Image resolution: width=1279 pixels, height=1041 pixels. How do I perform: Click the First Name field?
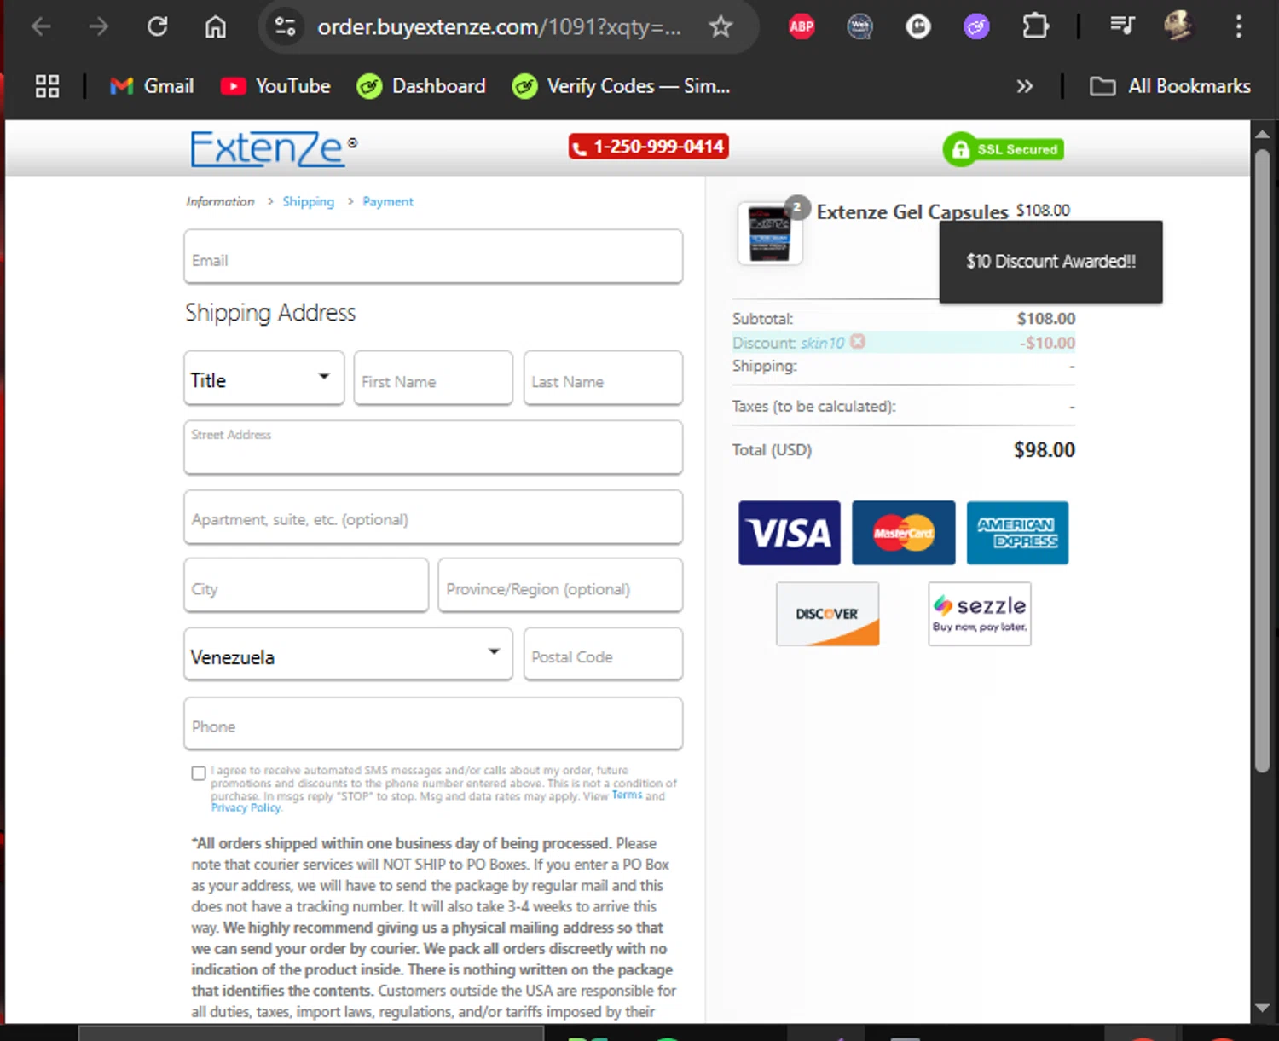[433, 378]
